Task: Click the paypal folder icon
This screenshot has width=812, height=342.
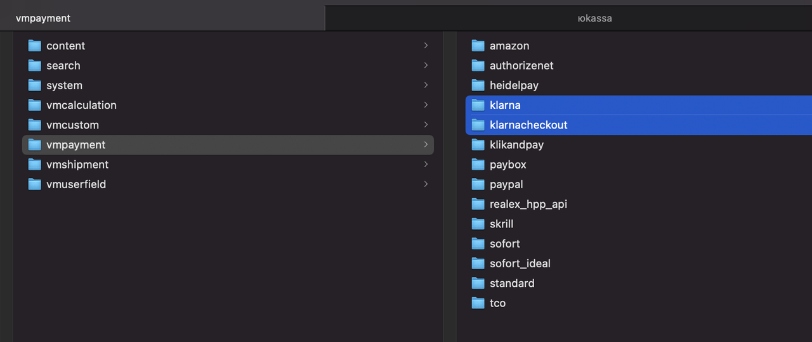Action: (478, 184)
